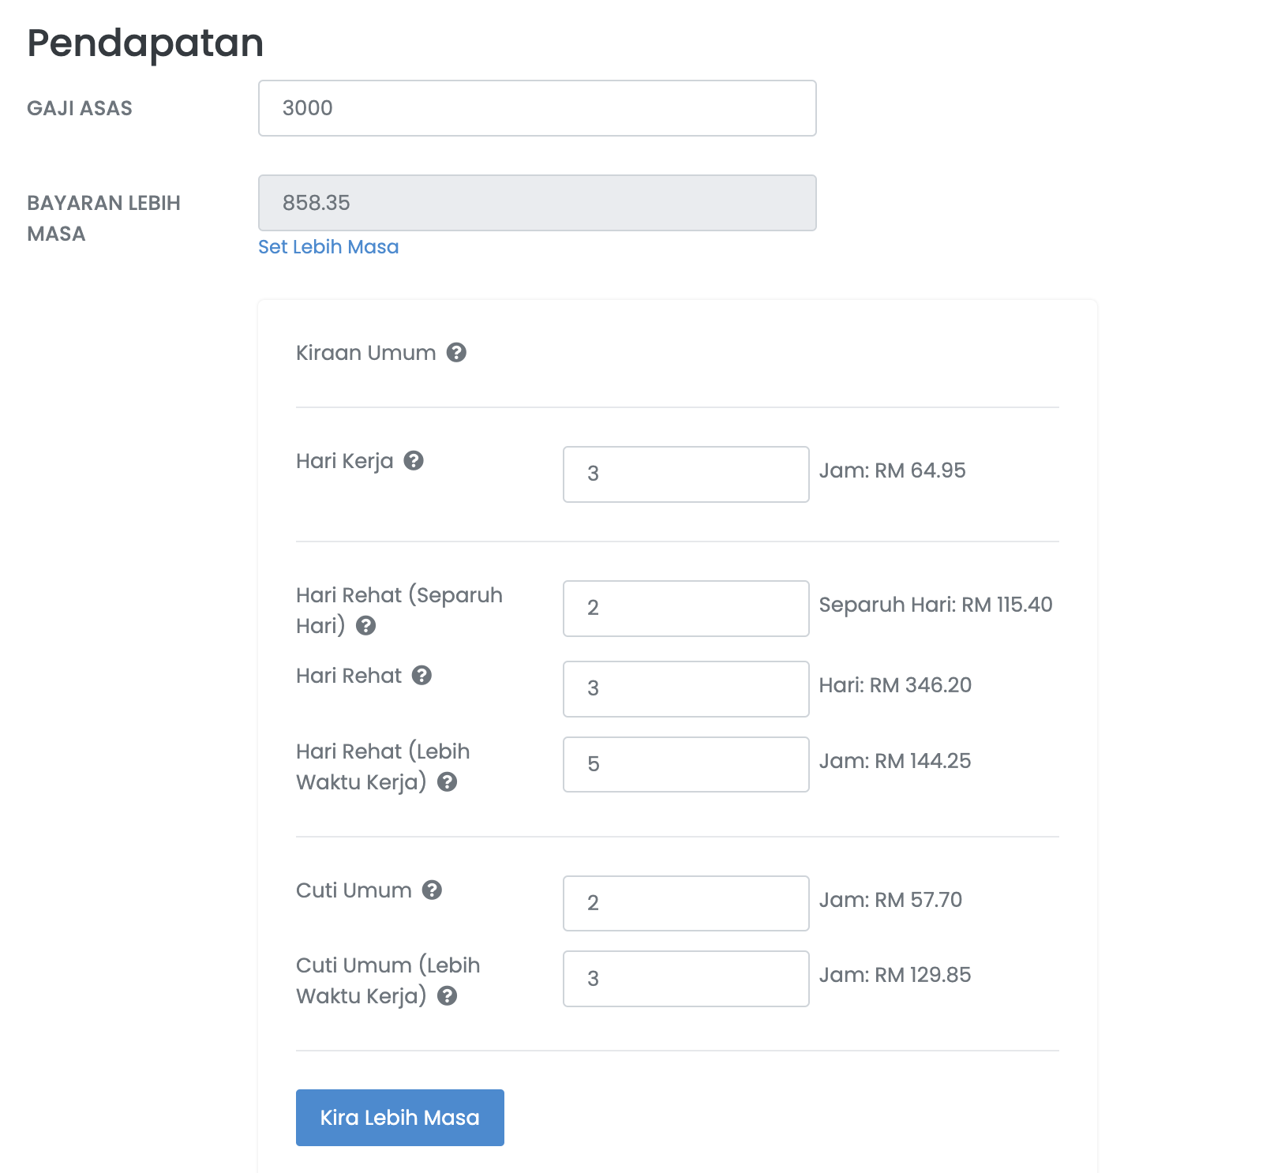Click the Hari Kerja help icon

pyautogui.click(x=414, y=460)
